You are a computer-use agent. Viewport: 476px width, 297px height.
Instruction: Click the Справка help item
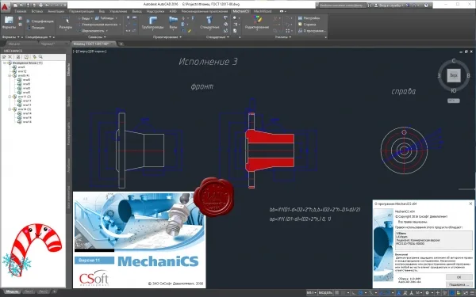[x=307, y=25]
